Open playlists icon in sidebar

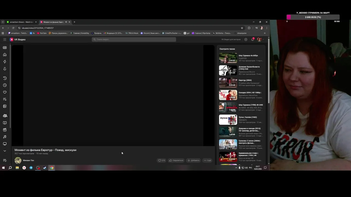click(x=5, y=99)
